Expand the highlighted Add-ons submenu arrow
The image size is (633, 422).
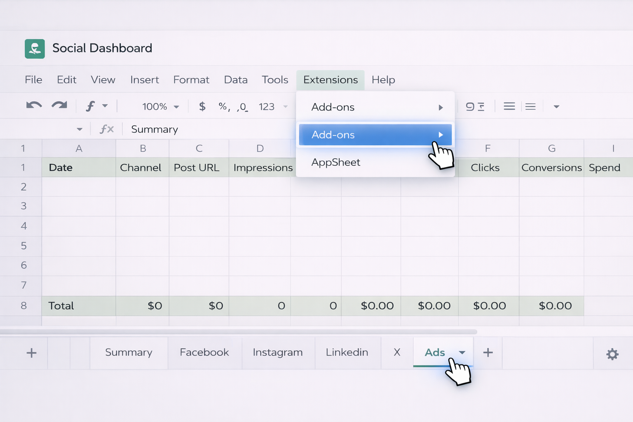(441, 135)
